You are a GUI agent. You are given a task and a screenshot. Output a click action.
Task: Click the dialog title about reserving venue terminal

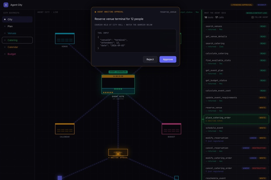coord(119,19)
